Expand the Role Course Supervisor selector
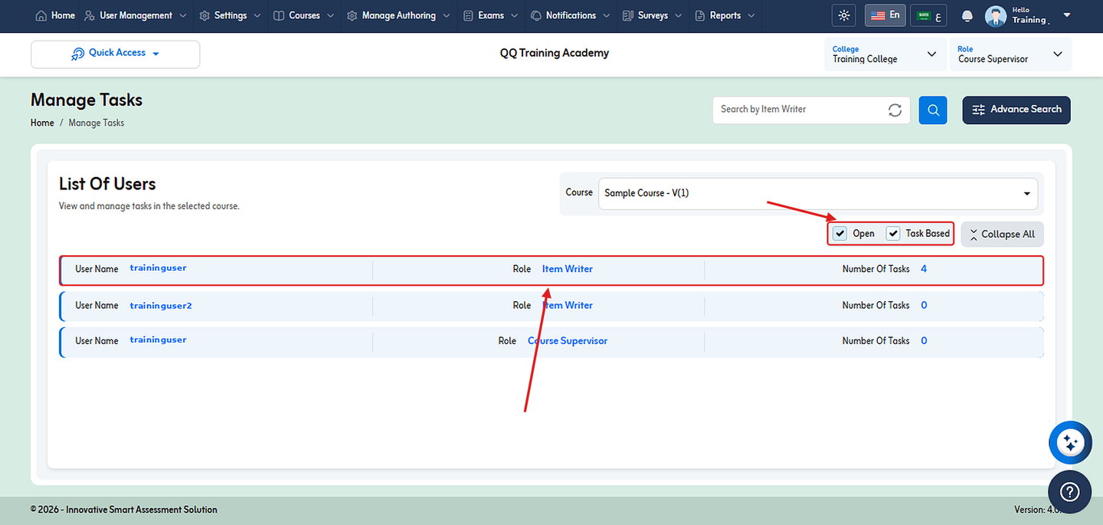Viewport: 1103px width, 525px height. click(1010, 54)
